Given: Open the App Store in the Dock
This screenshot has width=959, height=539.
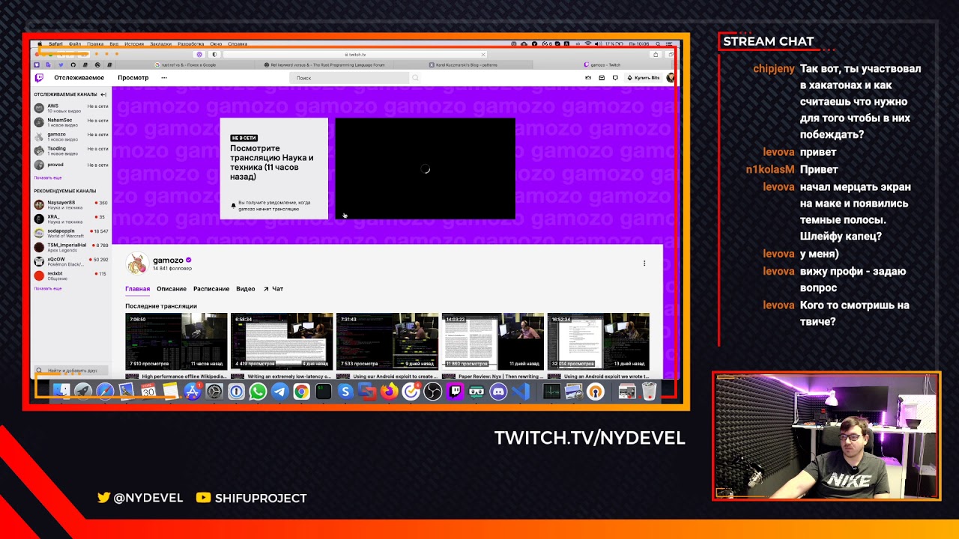Looking at the screenshot, I should (x=193, y=391).
